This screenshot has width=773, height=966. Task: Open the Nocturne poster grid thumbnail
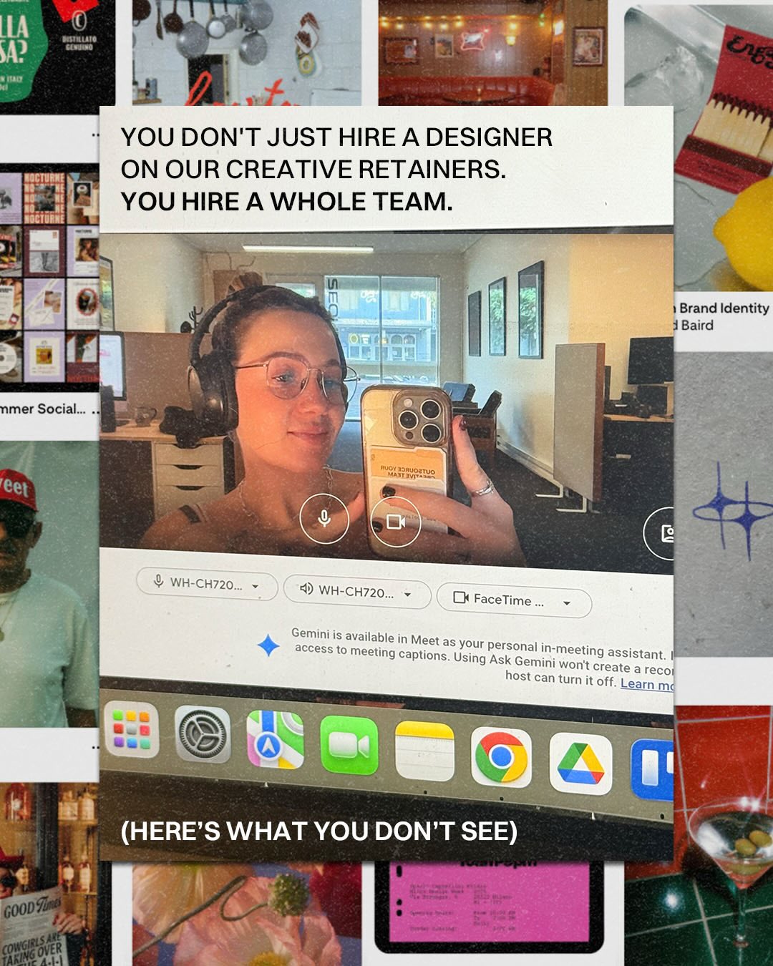click(49, 278)
